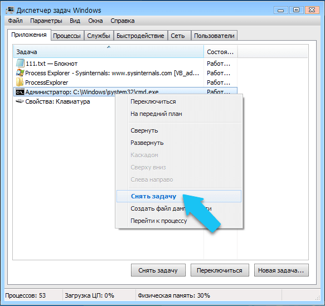Click Загрузка ЦП: 0% in status bar

tap(90, 295)
